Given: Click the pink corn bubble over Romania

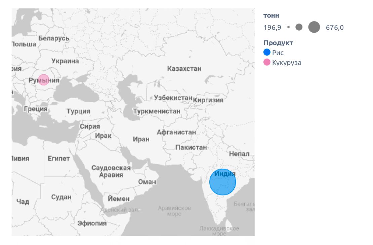Looking at the screenshot, I should [43, 80].
